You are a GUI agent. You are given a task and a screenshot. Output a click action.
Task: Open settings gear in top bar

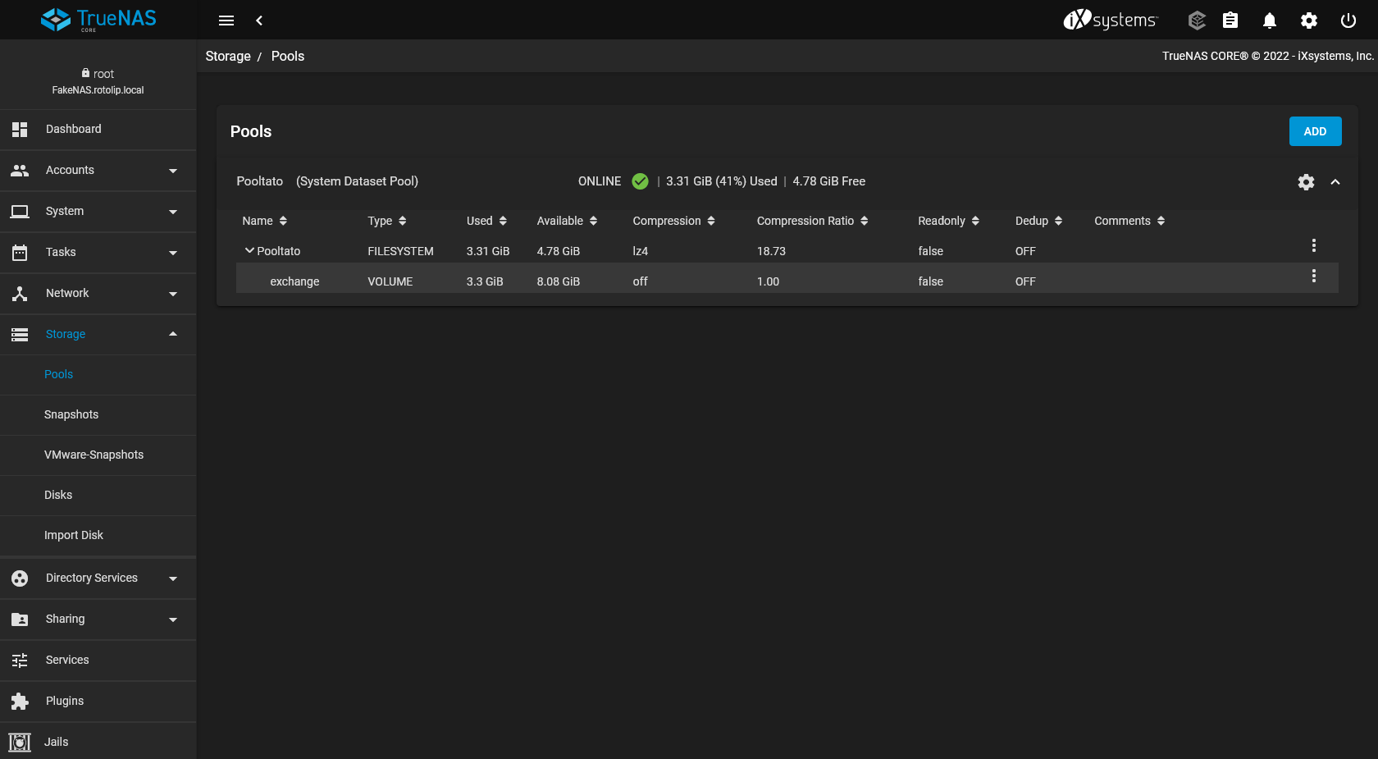pos(1308,21)
